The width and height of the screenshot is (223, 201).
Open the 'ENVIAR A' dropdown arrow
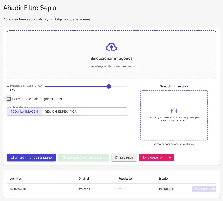(x=170, y=158)
